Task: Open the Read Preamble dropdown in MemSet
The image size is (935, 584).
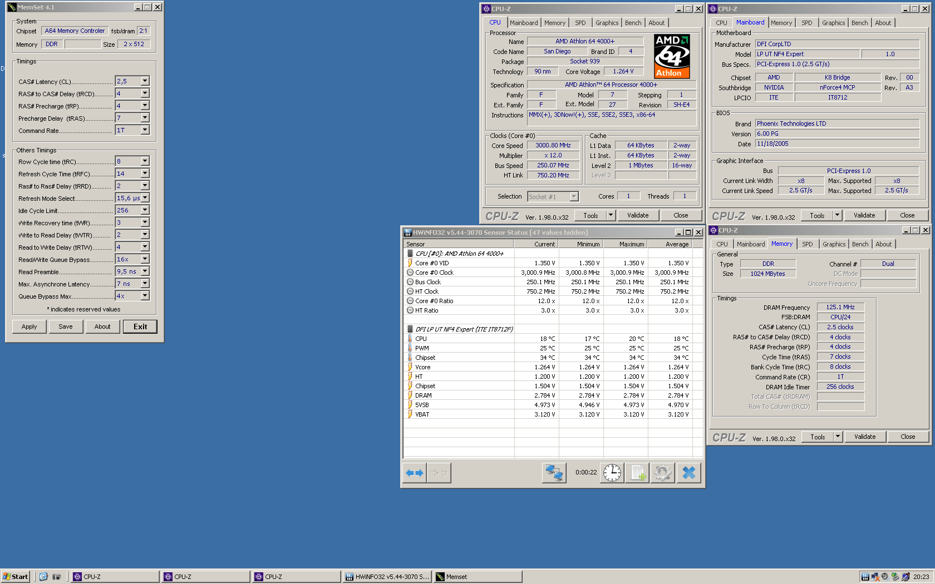Action: [x=145, y=271]
